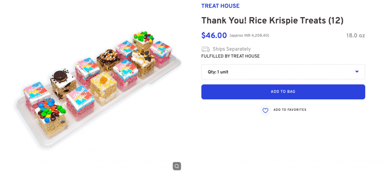
Task: Click FULFILLED BY TREAT HOUSE text
Action: [x=230, y=57]
